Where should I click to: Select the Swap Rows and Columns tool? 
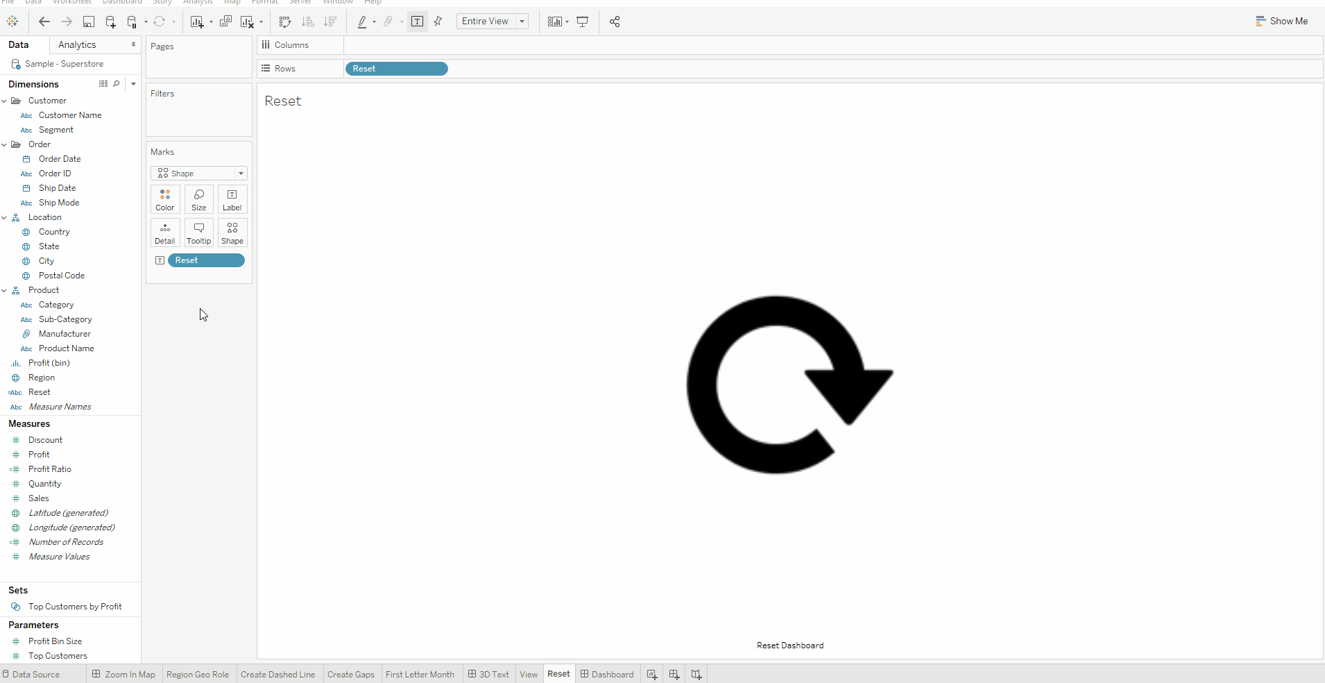(286, 22)
